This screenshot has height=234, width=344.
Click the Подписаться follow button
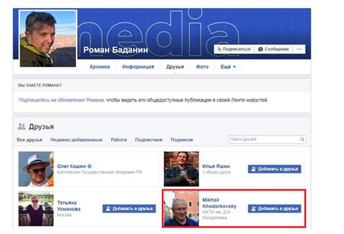click(x=234, y=49)
